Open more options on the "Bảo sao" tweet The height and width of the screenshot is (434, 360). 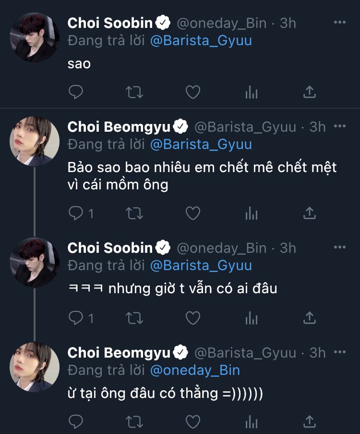[339, 126]
